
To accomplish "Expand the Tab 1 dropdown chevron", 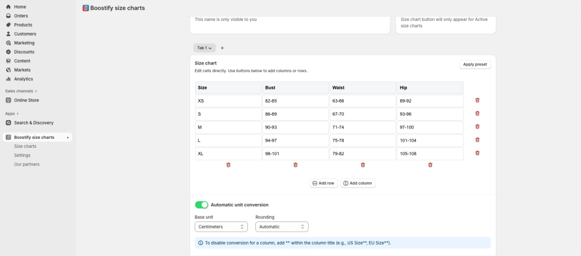I will [x=210, y=48].
